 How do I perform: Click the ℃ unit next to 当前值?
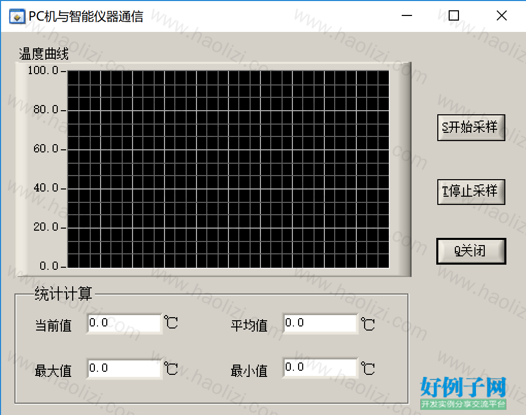click(171, 322)
